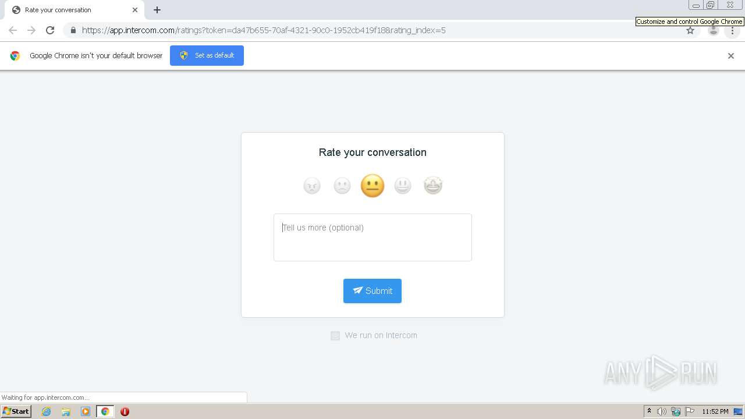Launch Internet Explorer from the taskbar
Image resolution: width=745 pixels, height=419 pixels.
(47, 411)
